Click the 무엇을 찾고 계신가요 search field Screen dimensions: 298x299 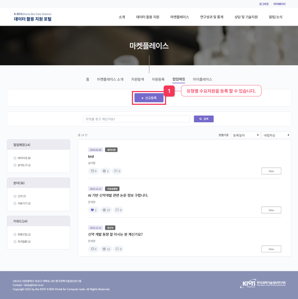tap(136, 119)
